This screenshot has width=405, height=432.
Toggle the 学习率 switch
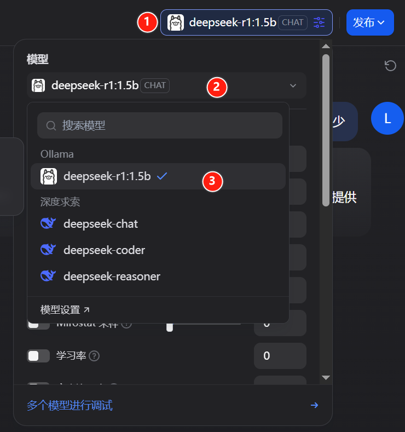[x=38, y=356]
